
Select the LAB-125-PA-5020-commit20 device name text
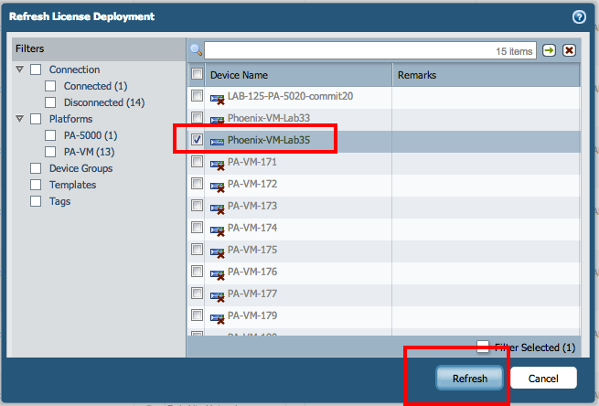(x=290, y=96)
